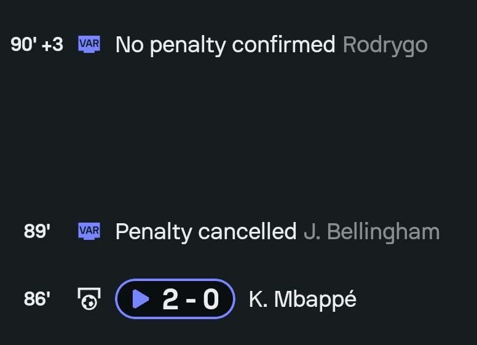Select the Penalty cancelled event
Image resolution: width=477 pixels, height=345 pixels.
206,231
